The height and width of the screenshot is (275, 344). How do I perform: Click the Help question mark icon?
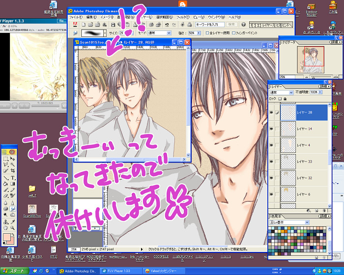[243, 25]
